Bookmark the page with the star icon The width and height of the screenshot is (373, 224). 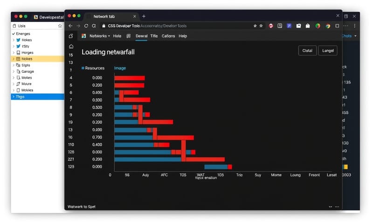pos(255,26)
